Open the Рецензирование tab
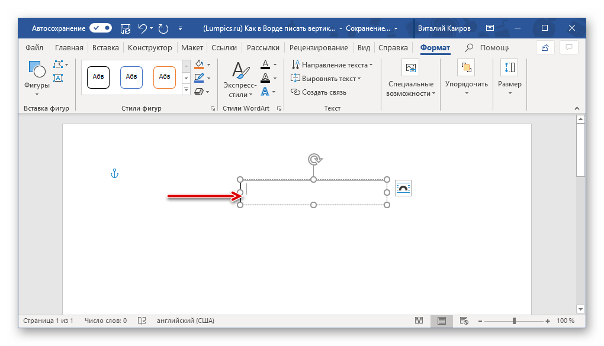This screenshot has height=346, width=604. pos(319,48)
